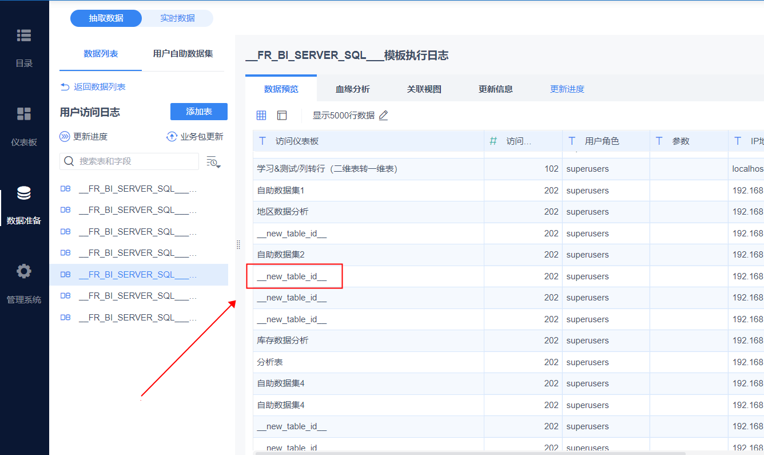764x455 pixels.
Task: Open the table sort filter dropdown
Action: (x=213, y=162)
